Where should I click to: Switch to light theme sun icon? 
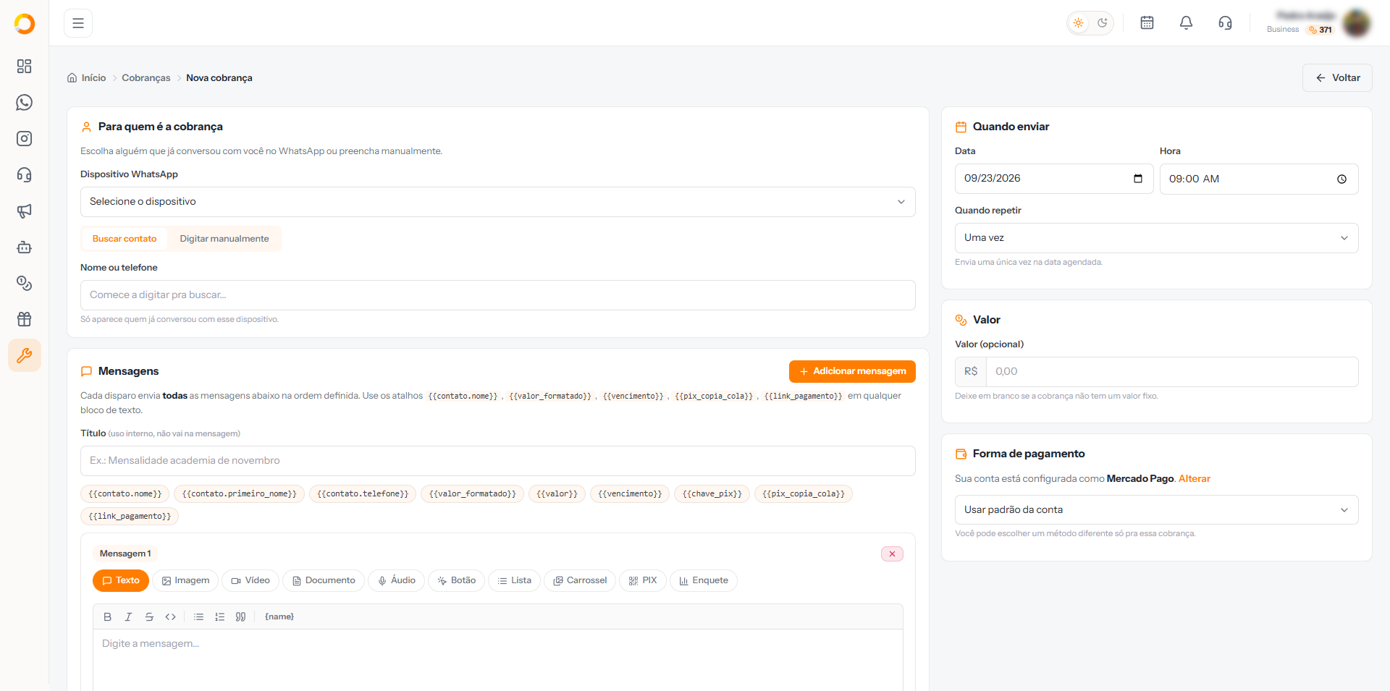[1079, 23]
